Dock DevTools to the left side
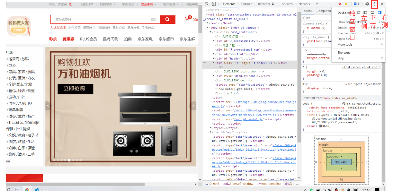The image size is (393, 191). point(365,13)
